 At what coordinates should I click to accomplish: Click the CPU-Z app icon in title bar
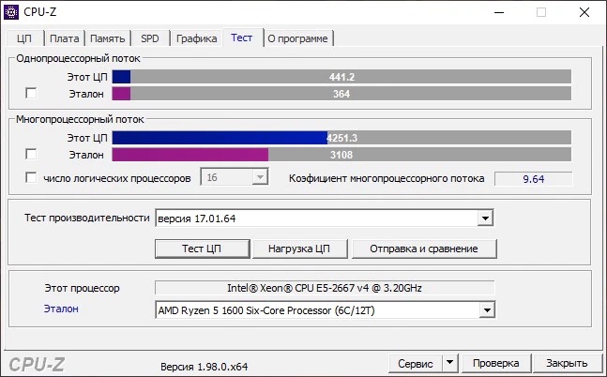coord(11,12)
